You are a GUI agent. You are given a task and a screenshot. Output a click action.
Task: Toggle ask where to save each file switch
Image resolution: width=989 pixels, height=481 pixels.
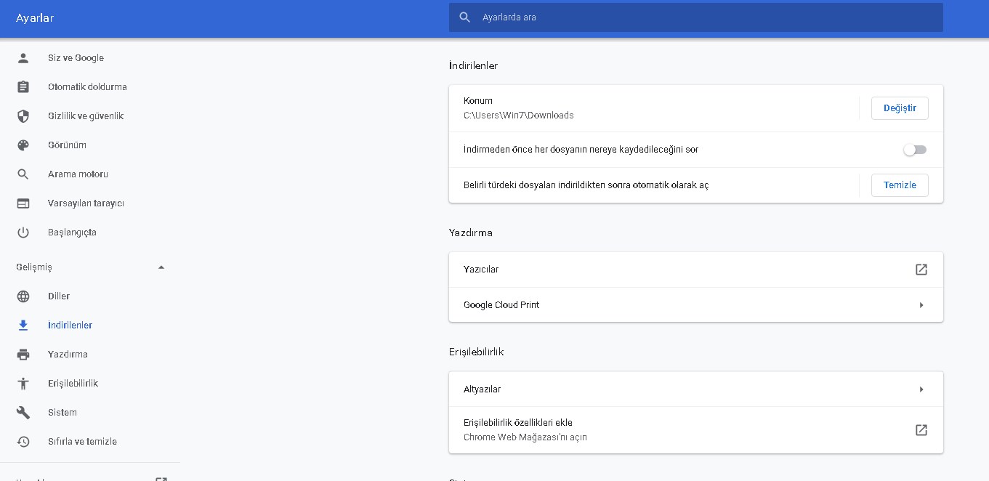(x=915, y=150)
